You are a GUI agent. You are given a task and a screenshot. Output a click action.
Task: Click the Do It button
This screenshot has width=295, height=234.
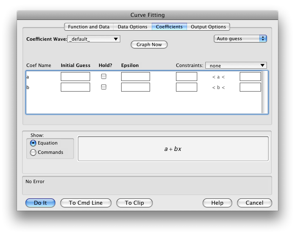coord(40,203)
